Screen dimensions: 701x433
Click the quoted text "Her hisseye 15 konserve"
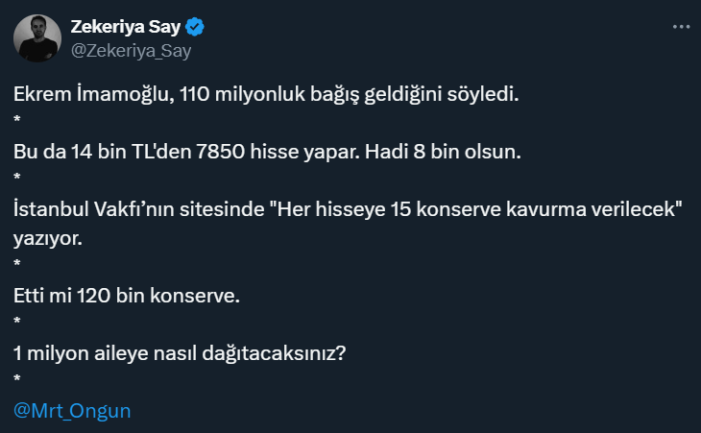(358, 209)
